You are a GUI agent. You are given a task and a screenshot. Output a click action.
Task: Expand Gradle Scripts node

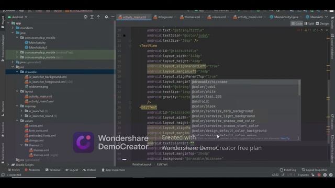tap(8, 165)
